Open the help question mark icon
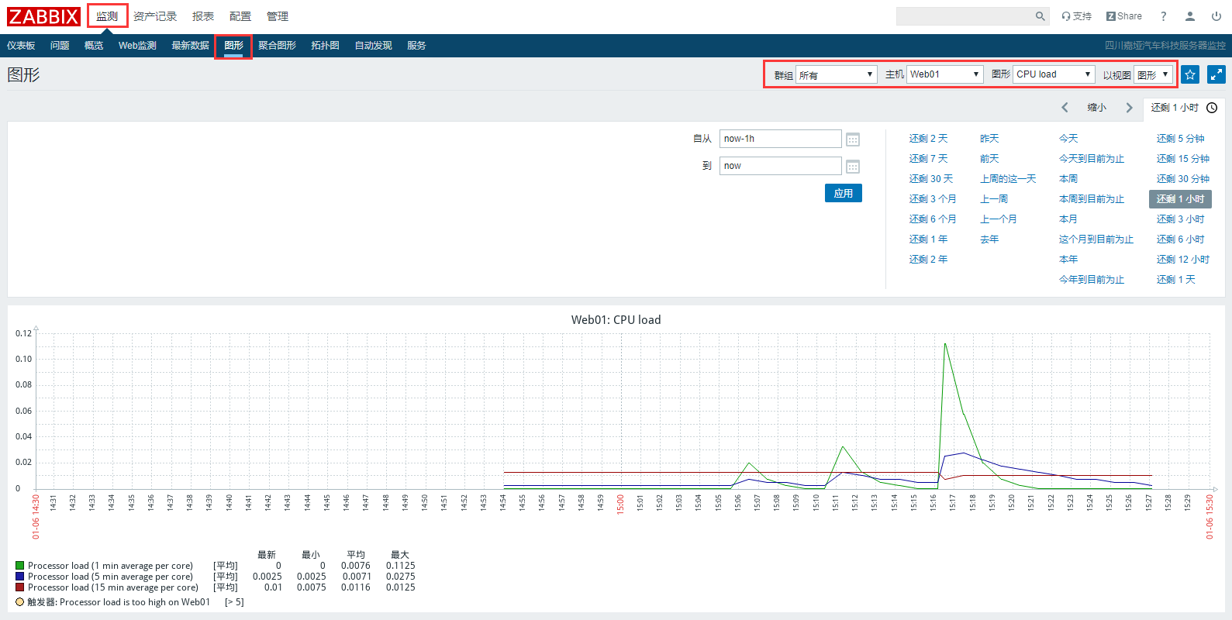1232x620 pixels. click(1163, 16)
